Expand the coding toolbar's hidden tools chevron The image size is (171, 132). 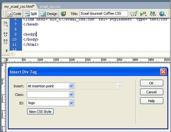7,51
